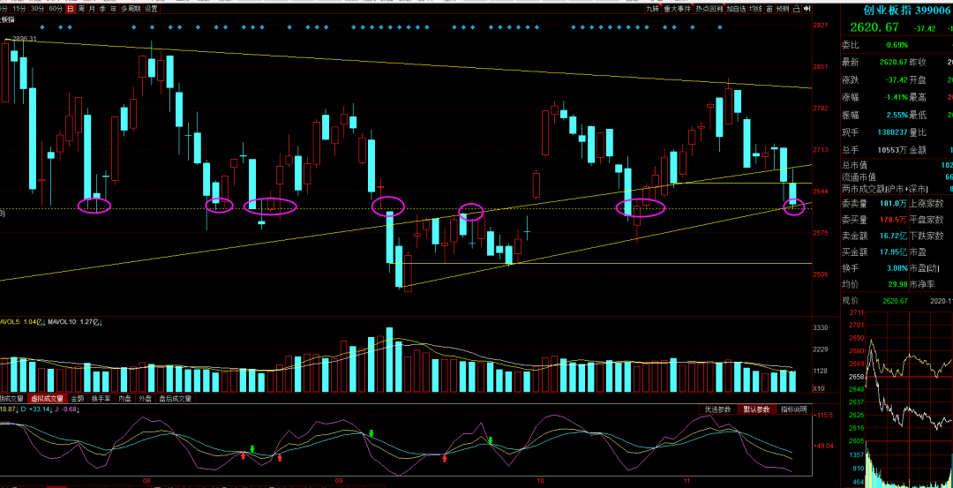This screenshot has width=953, height=488.
Task: Toggle the 九转 indicator overlay
Action: point(653,9)
